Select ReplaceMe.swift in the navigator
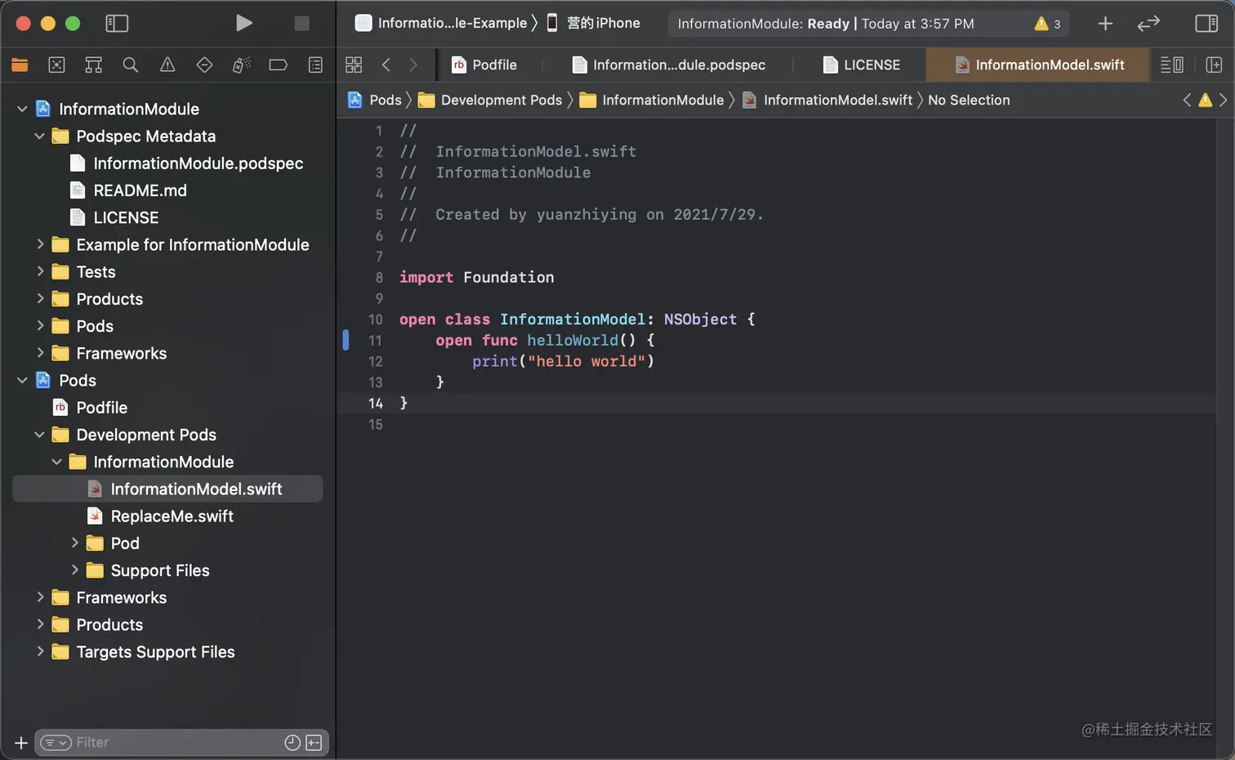1235x760 pixels. click(172, 516)
